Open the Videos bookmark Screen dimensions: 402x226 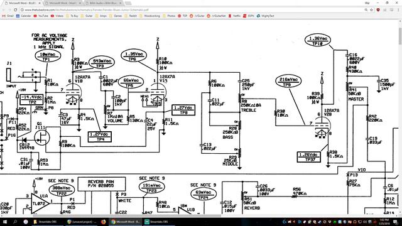click(57, 16)
